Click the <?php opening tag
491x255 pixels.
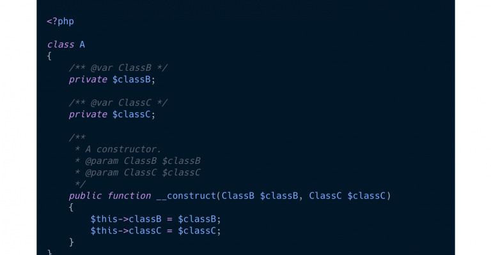pyautogui.click(x=61, y=22)
